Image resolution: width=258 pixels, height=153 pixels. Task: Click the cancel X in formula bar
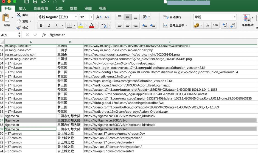pyautogui.click(x=27, y=35)
